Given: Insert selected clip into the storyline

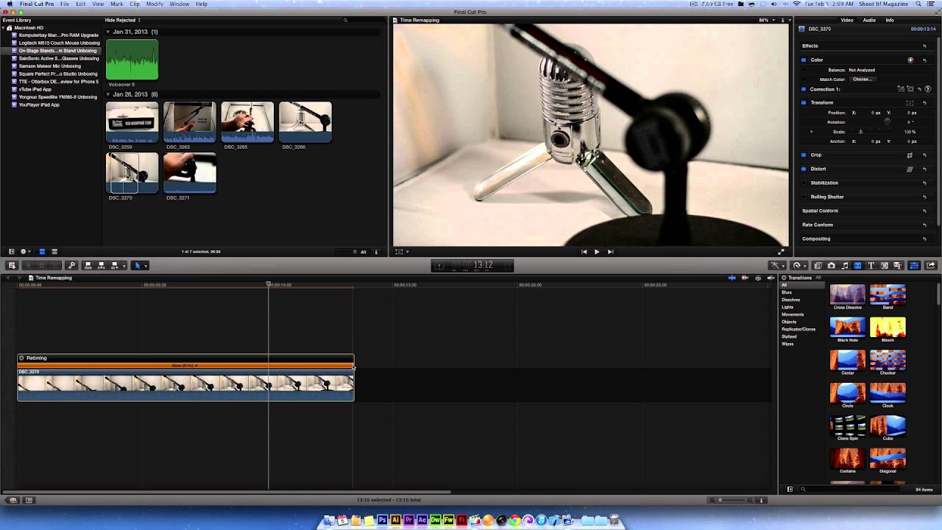Looking at the screenshot, I should [x=102, y=266].
